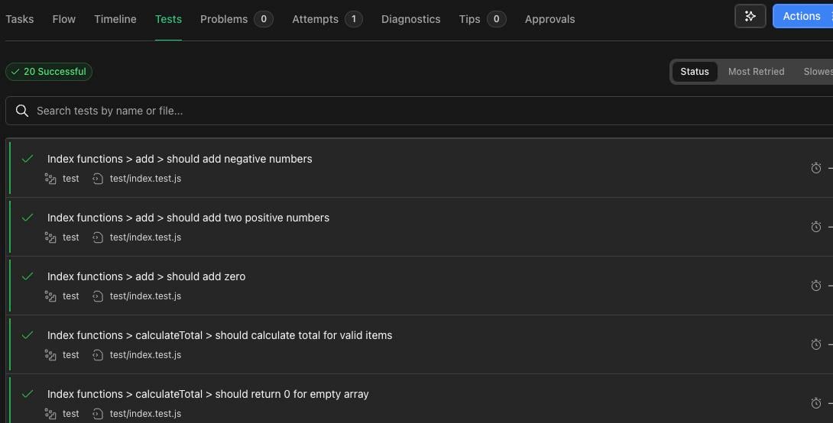
Task: Click 'should calculate total for valid items' test
Action: click(219, 335)
